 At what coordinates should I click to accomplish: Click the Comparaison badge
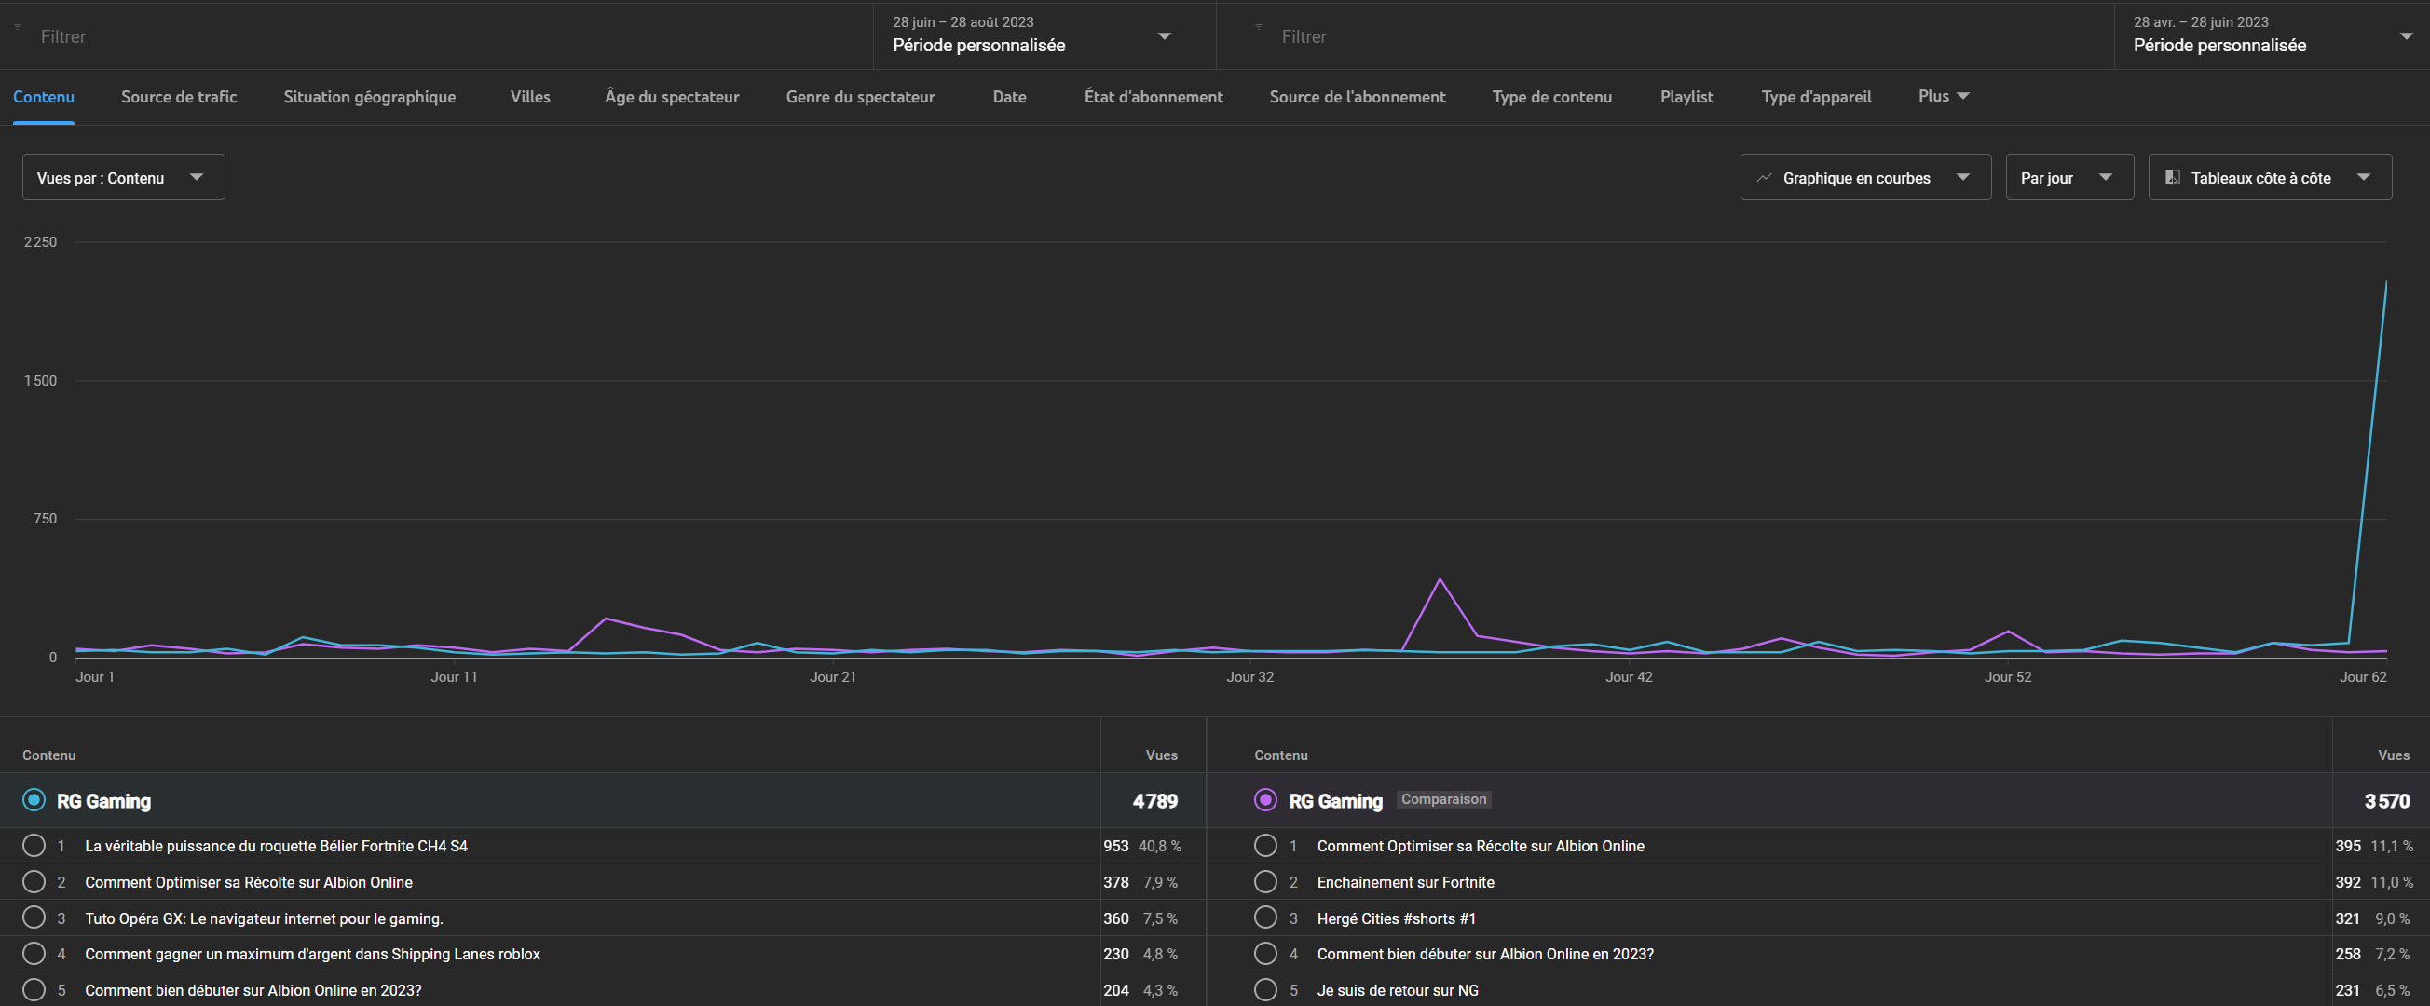click(1443, 798)
